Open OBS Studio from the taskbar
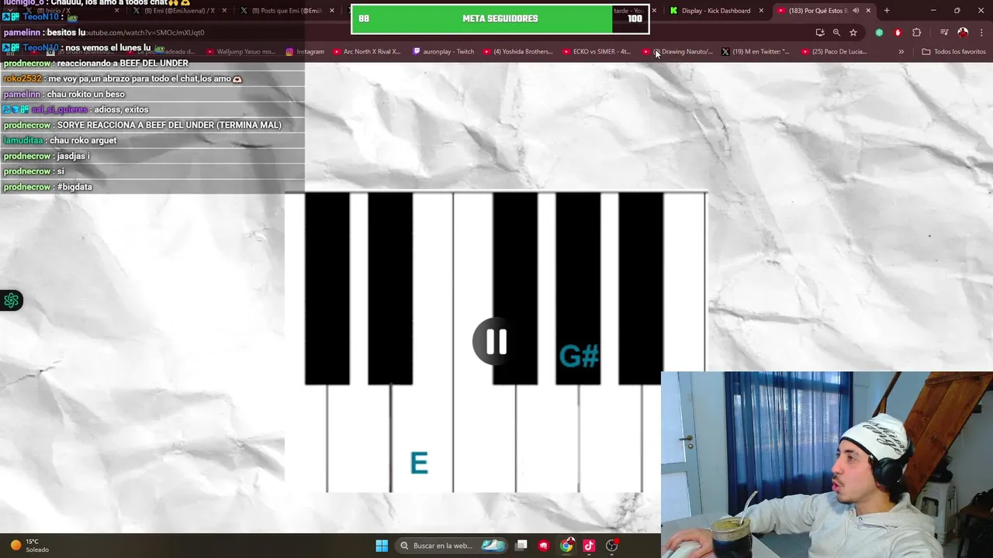This screenshot has height=558, width=993. 611,546
